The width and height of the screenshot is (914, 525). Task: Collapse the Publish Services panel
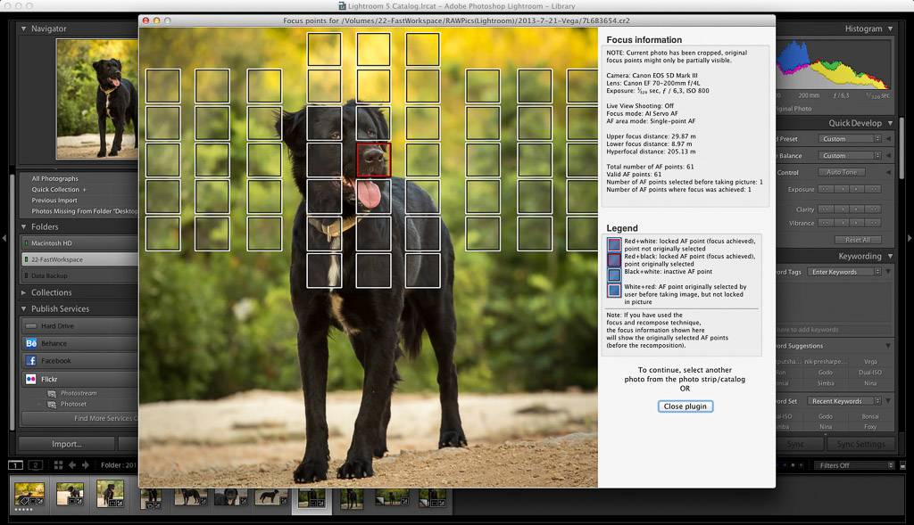[24, 309]
